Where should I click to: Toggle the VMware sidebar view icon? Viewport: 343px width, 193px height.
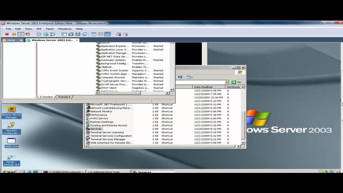tap(64, 34)
